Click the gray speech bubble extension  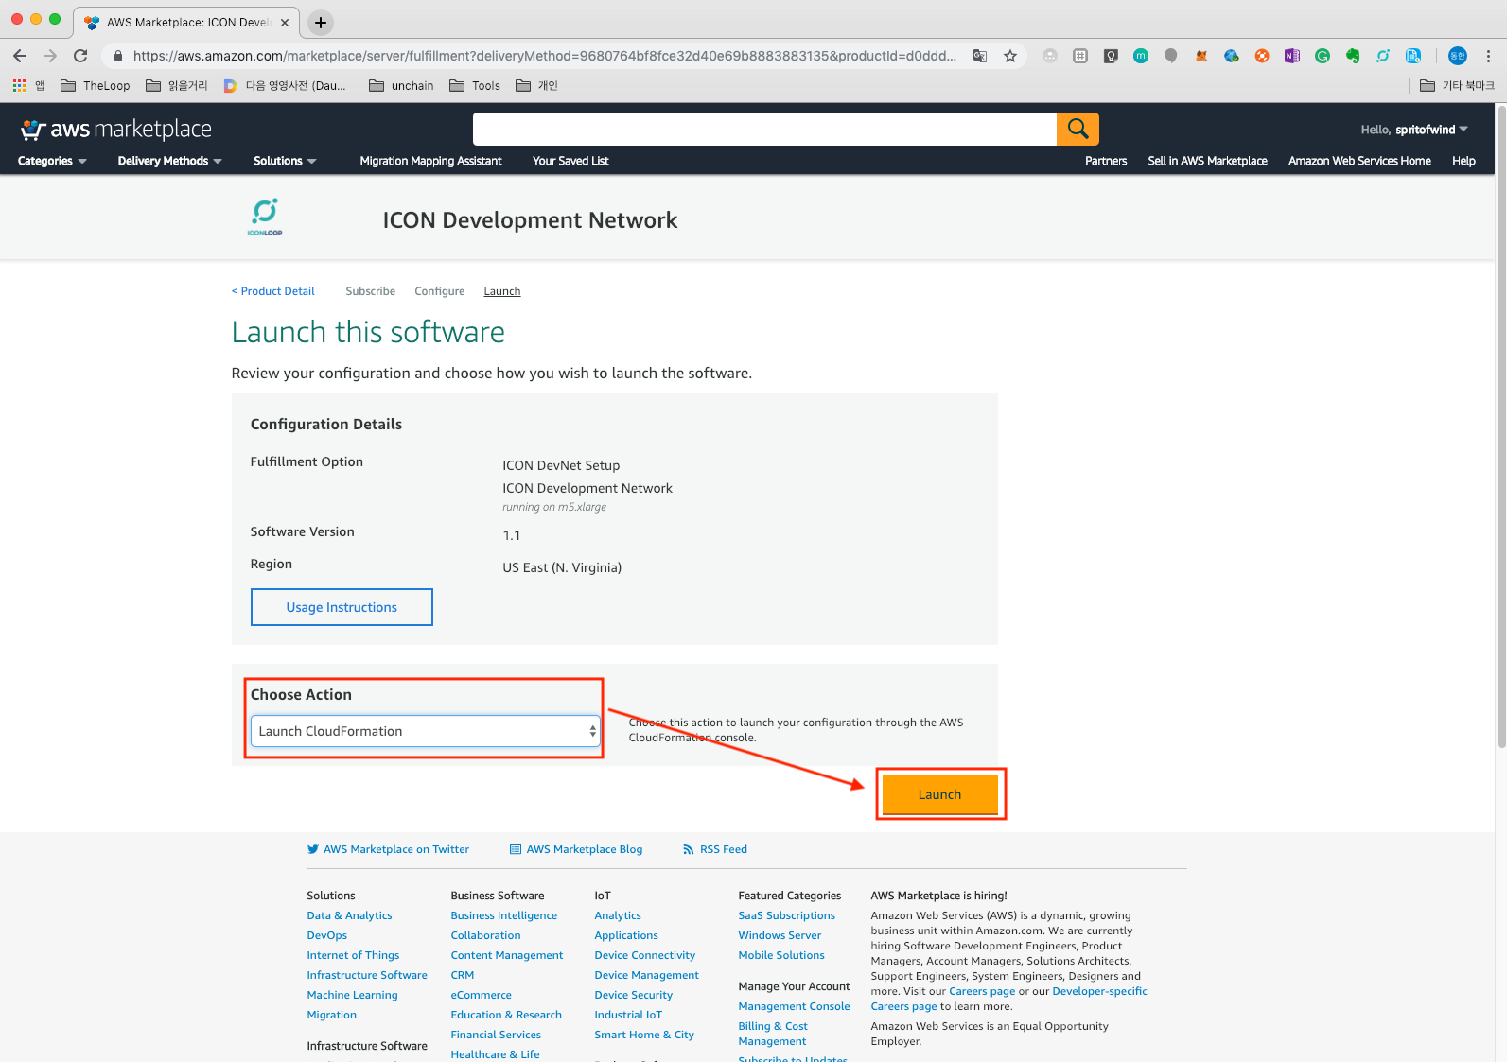click(1171, 56)
